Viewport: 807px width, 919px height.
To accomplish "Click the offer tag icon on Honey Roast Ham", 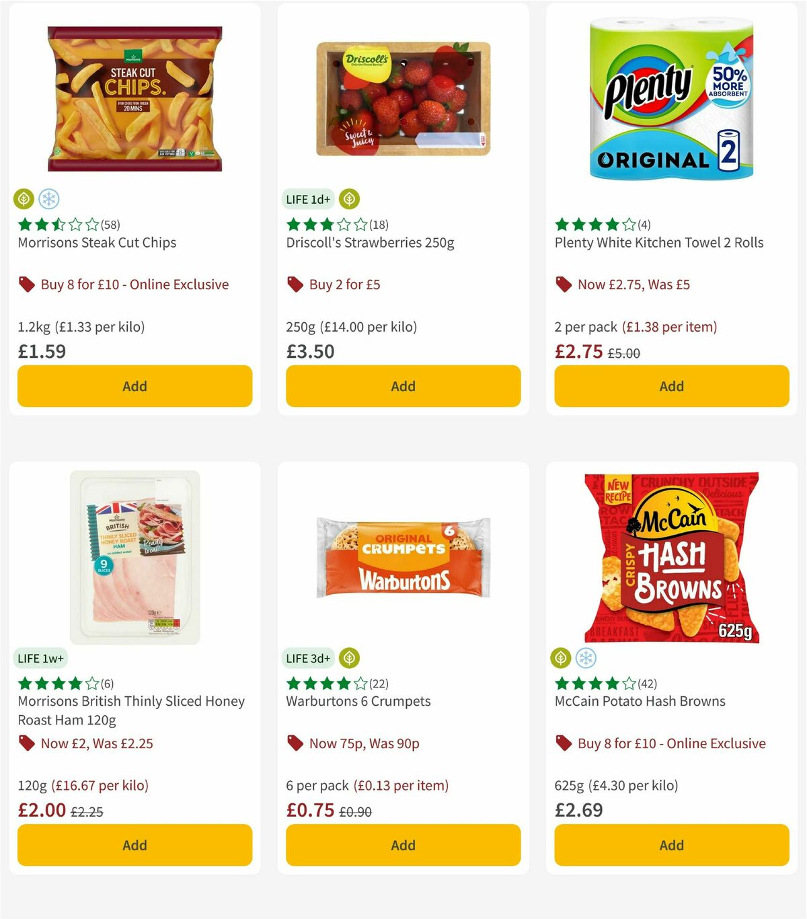I will click(27, 743).
